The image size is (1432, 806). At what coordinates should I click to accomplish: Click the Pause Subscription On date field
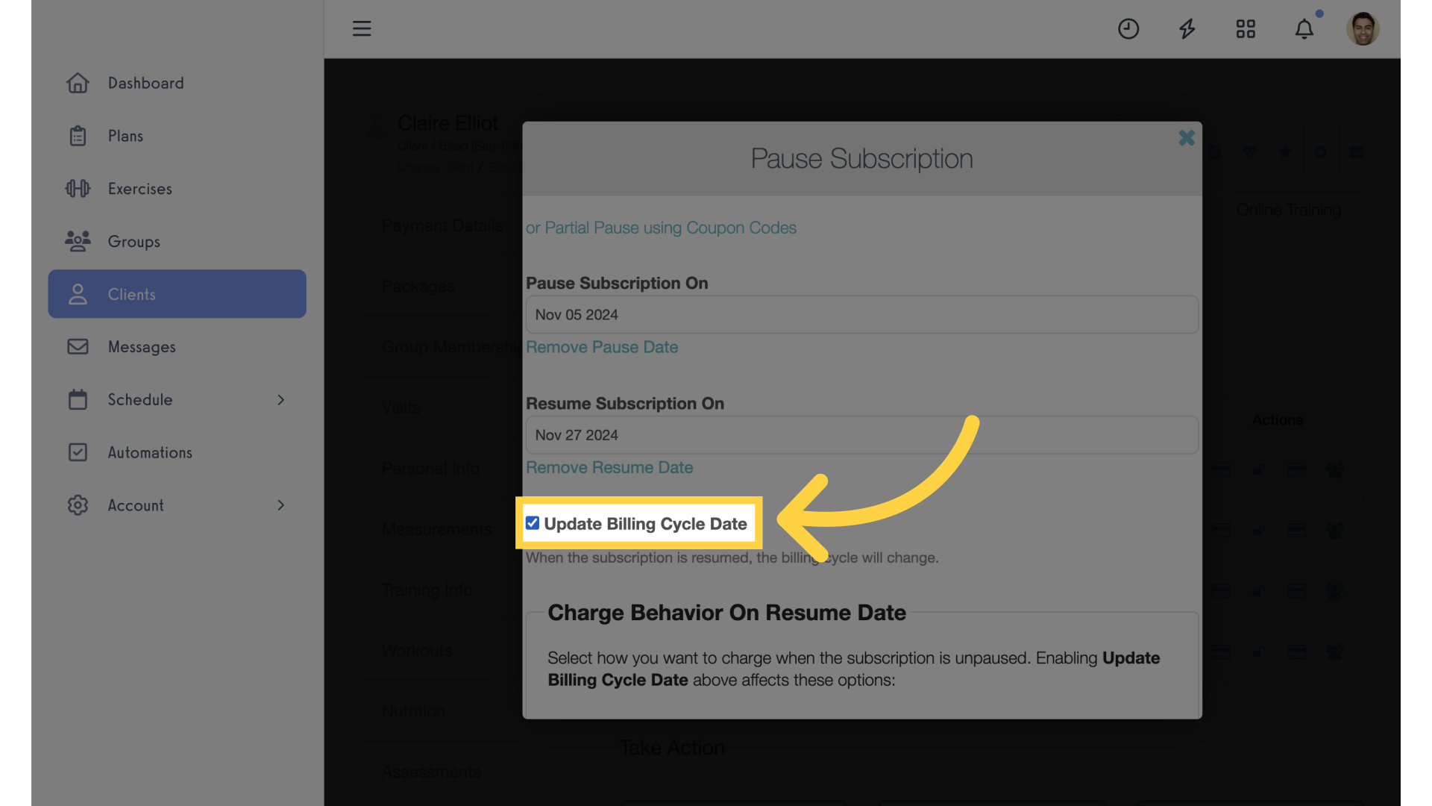point(862,315)
